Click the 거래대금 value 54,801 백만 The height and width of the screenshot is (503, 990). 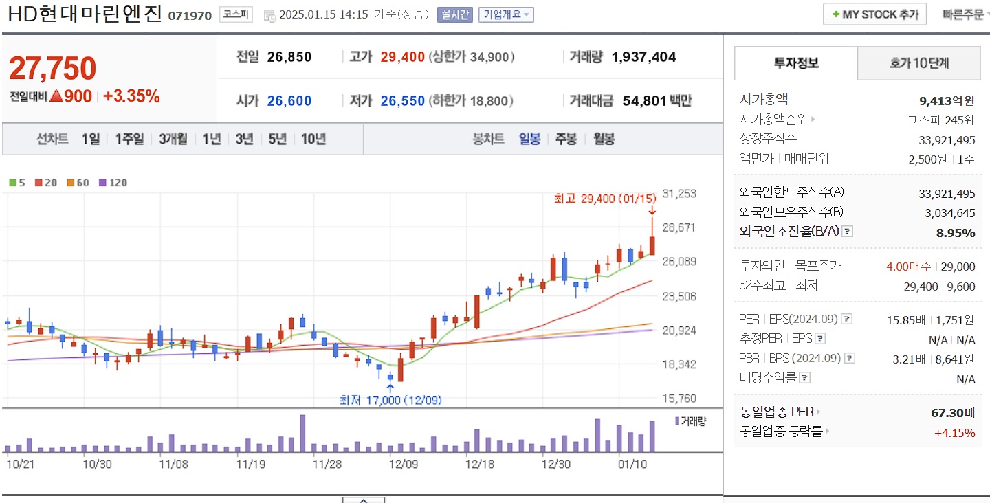tap(657, 101)
